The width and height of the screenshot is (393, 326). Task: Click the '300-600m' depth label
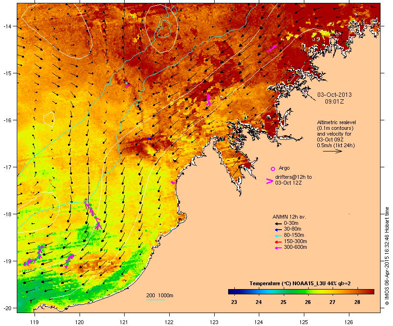click(x=295, y=247)
